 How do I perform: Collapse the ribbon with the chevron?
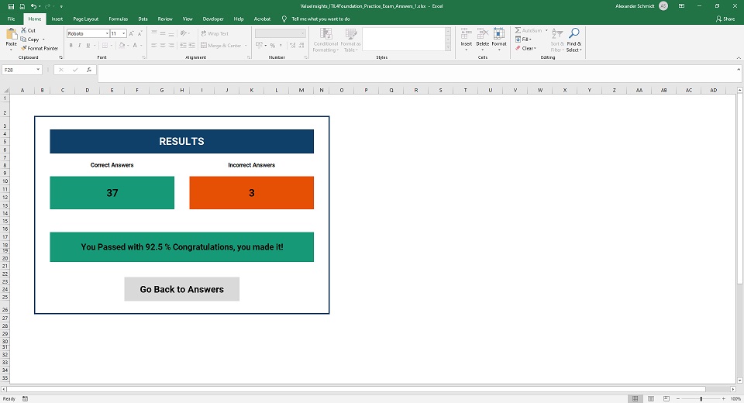pos(739,57)
